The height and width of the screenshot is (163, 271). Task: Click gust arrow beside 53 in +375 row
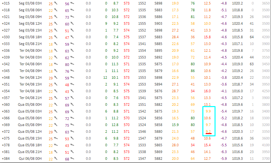[72, 139]
